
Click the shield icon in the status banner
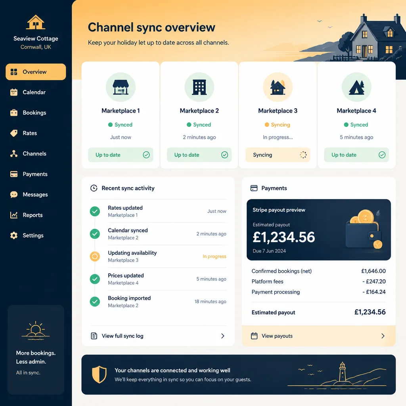pos(100,374)
